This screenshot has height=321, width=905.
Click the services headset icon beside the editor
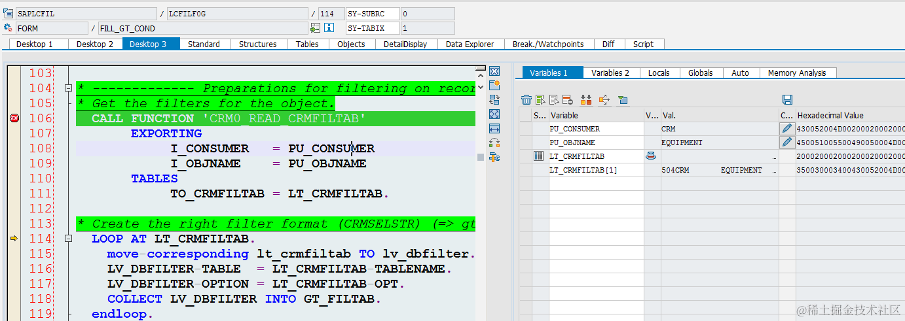(494, 143)
